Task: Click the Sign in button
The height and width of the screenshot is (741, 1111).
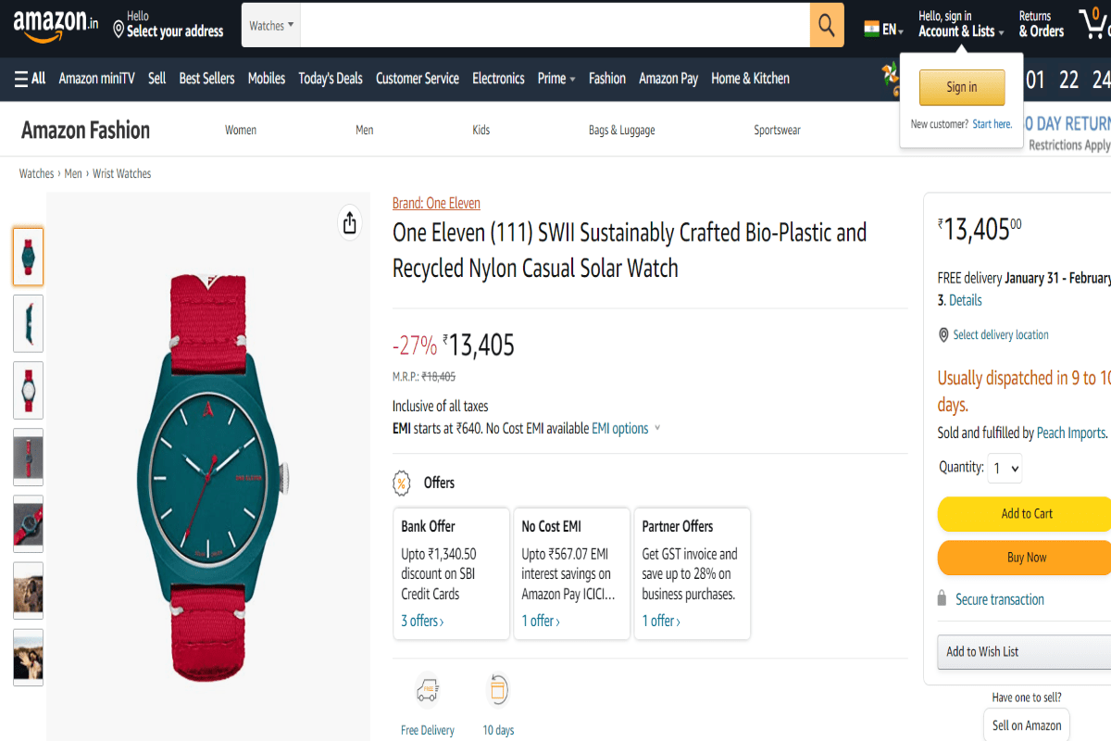Action: 961,87
